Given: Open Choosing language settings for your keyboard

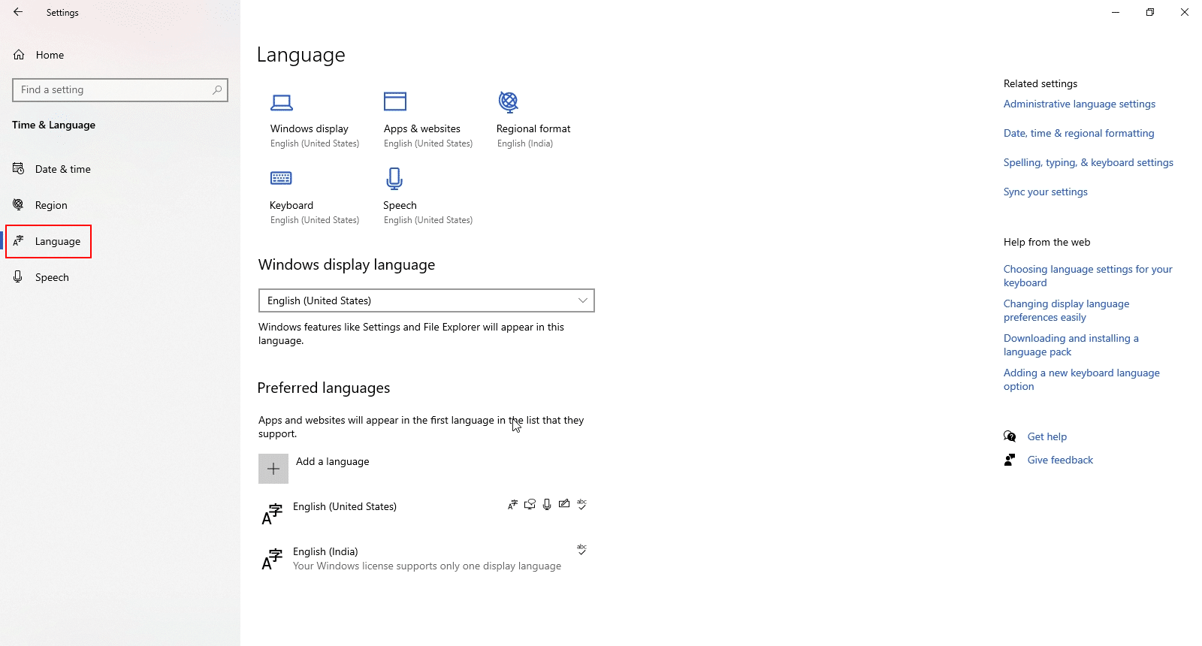Looking at the screenshot, I should [x=1088, y=276].
